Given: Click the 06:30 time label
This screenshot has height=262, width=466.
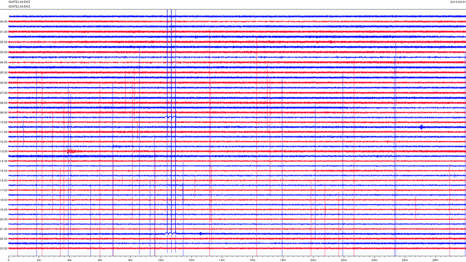Looking at the screenshot, I should [4, 83].
